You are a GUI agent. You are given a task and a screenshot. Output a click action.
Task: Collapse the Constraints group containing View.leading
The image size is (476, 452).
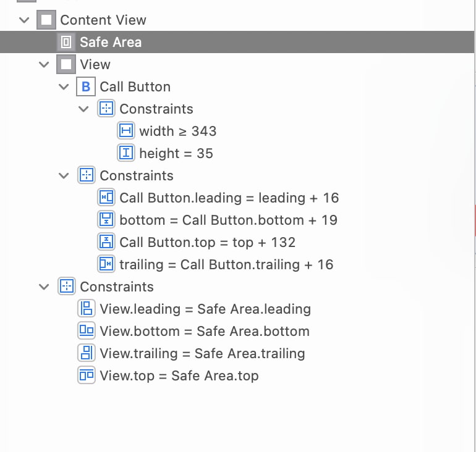tap(44, 287)
